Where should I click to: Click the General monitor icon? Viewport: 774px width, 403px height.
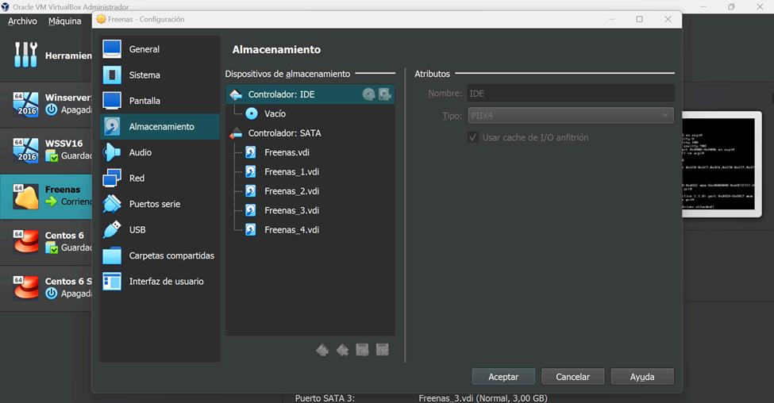pos(112,49)
